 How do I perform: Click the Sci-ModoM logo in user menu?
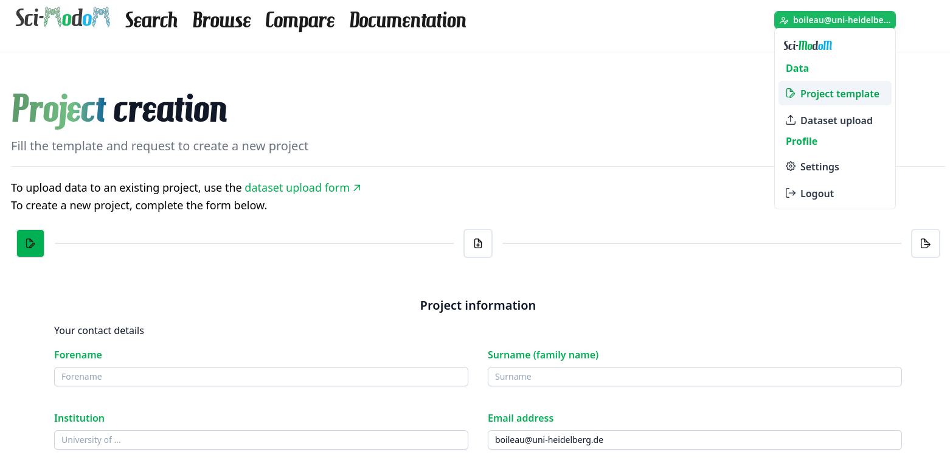[x=808, y=46]
